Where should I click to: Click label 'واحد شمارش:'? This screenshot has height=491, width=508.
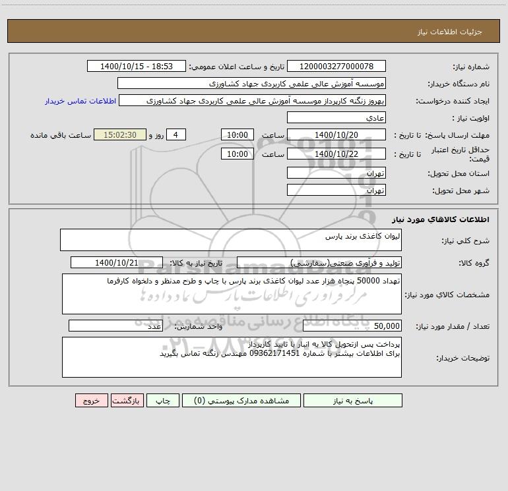point(199,326)
